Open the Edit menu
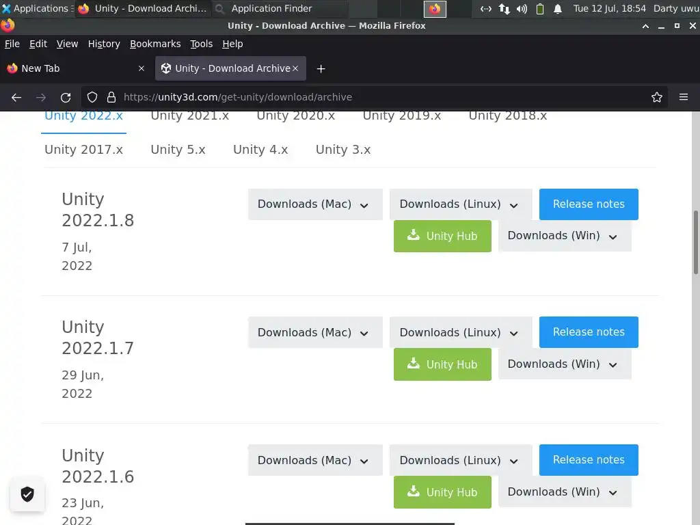 [38, 44]
